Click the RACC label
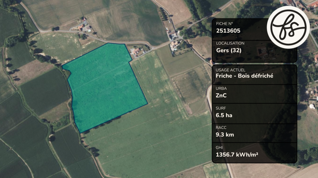 (221, 128)
